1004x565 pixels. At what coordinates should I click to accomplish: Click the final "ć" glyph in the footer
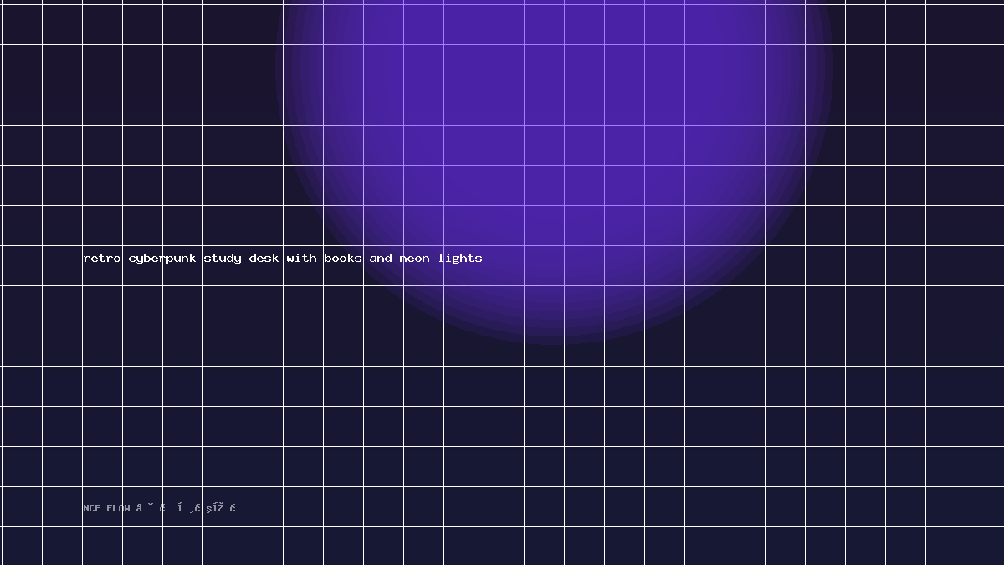click(x=233, y=508)
